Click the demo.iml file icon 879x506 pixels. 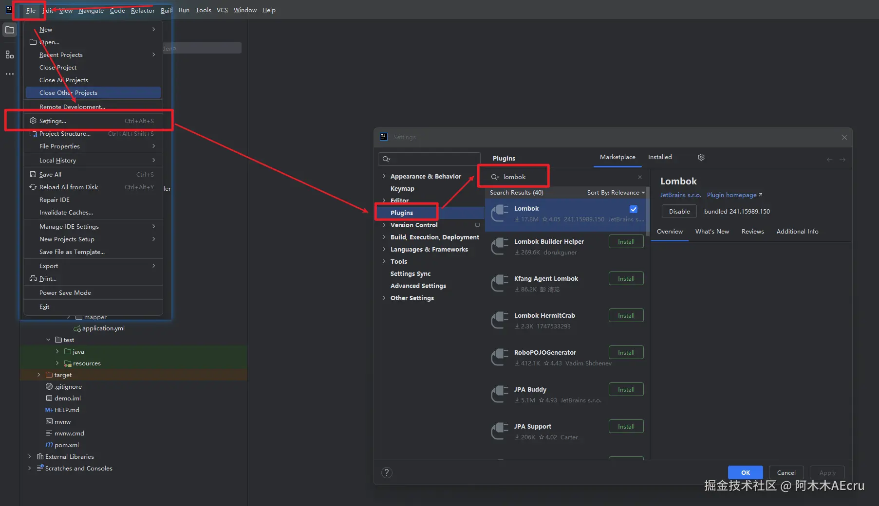(x=49, y=398)
